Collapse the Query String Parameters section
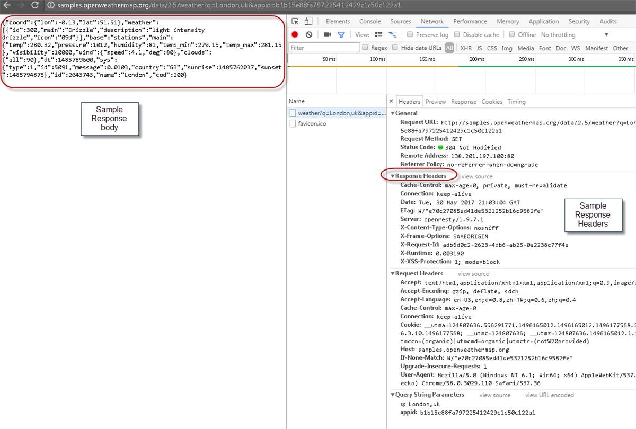This screenshot has height=429, width=636. pyautogui.click(x=392, y=395)
